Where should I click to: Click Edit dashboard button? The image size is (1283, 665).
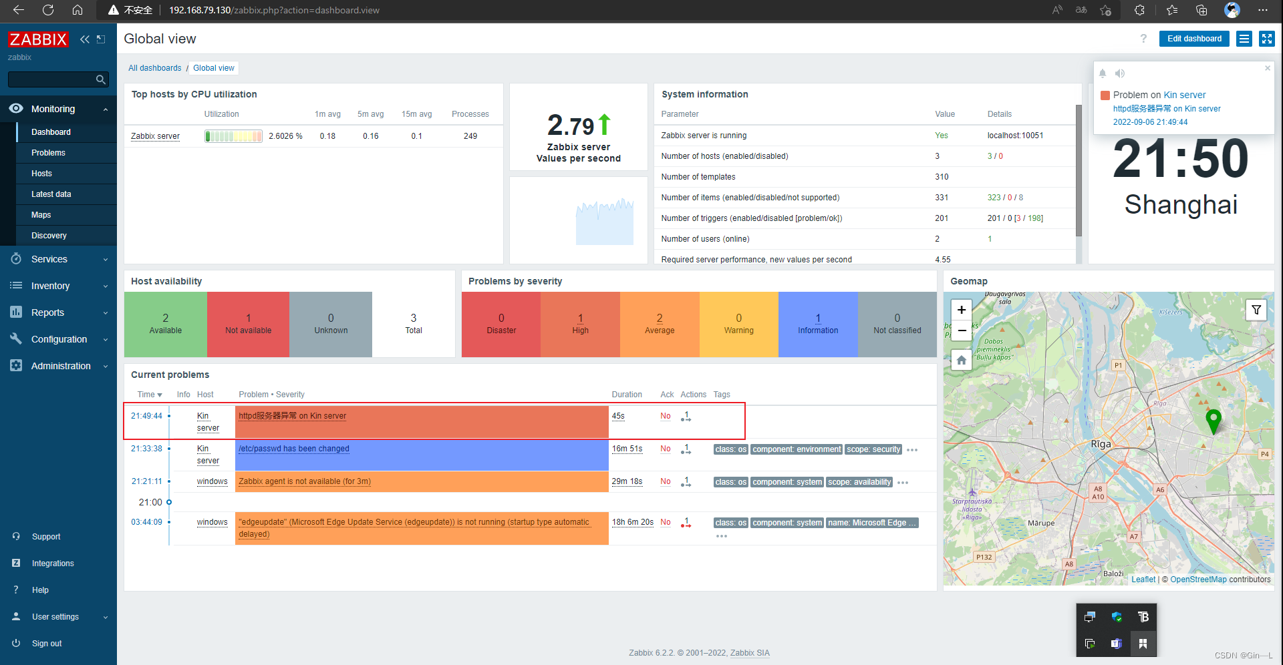point(1194,39)
